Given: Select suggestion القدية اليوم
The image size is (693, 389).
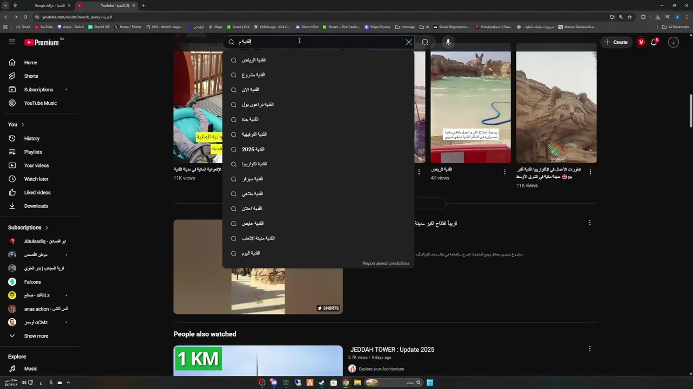Looking at the screenshot, I should 318,253.
